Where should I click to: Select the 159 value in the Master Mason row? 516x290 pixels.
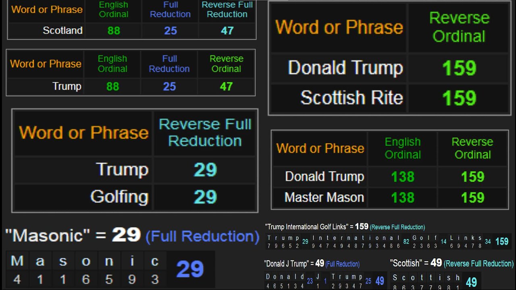click(472, 197)
